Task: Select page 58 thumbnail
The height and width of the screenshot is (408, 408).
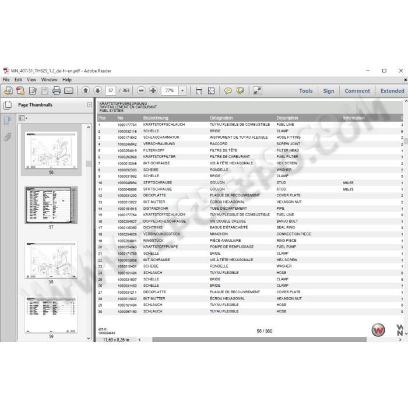Action: pos(51,260)
